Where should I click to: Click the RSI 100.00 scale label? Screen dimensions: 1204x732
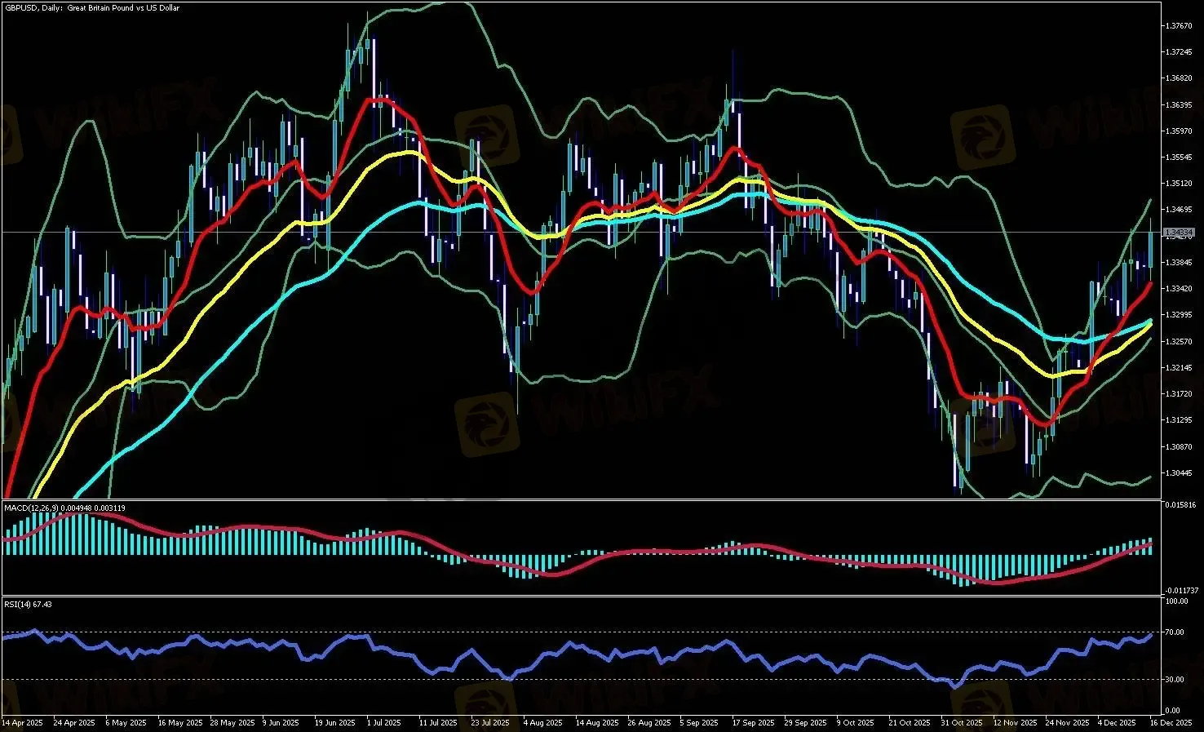(x=1177, y=602)
